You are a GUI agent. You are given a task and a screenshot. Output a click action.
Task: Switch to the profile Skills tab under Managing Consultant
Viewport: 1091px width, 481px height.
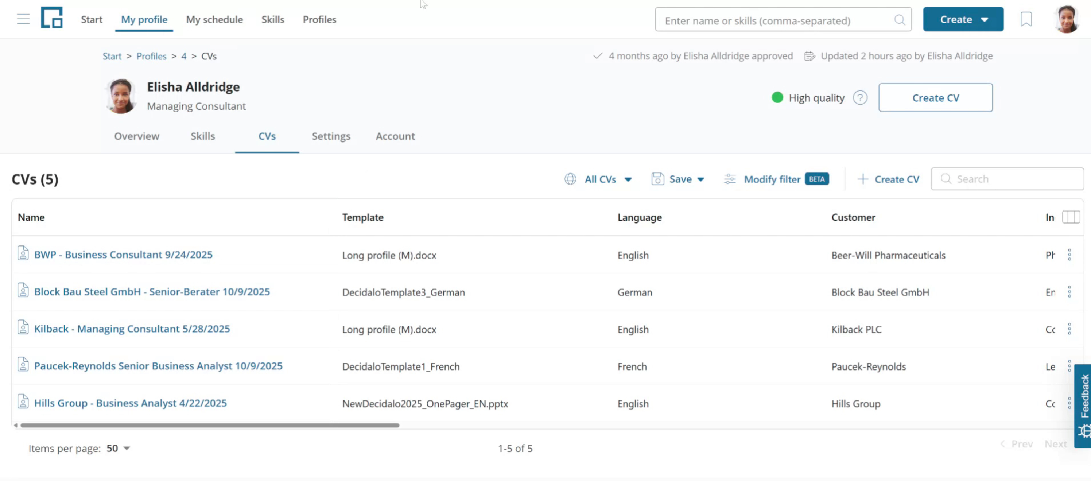pyautogui.click(x=202, y=136)
